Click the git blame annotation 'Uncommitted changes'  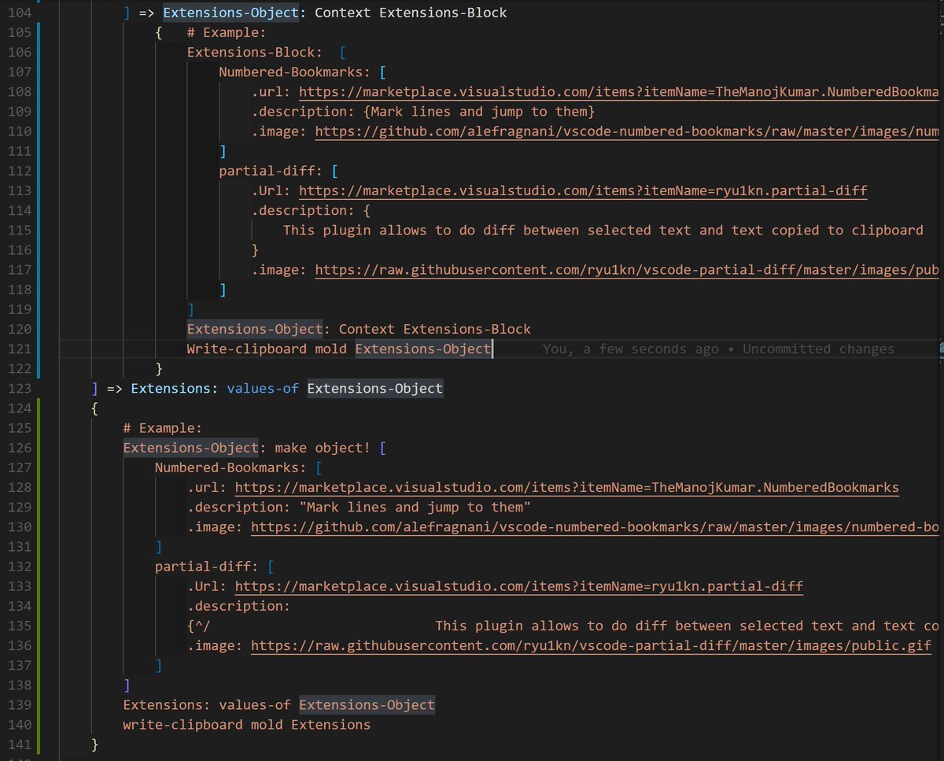click(819, 349)
